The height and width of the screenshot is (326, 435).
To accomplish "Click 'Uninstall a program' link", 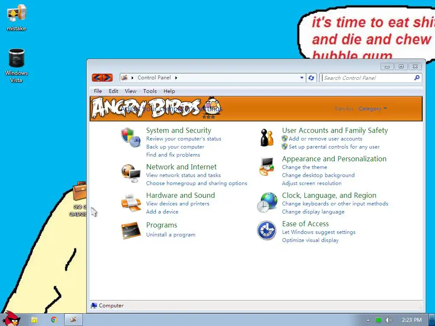I will coord(171,234).
